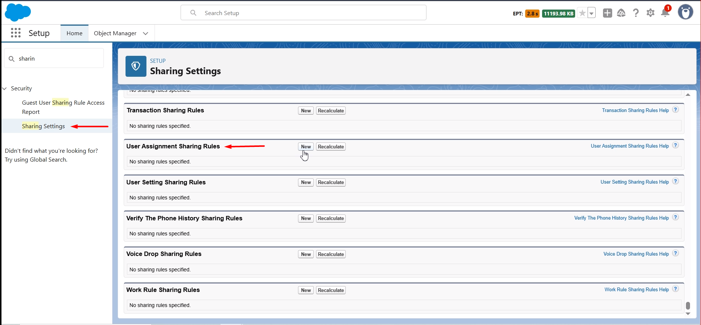
Task: Open Voice Drop Sharing Rules Help link
Action: [x=636, y=254]
